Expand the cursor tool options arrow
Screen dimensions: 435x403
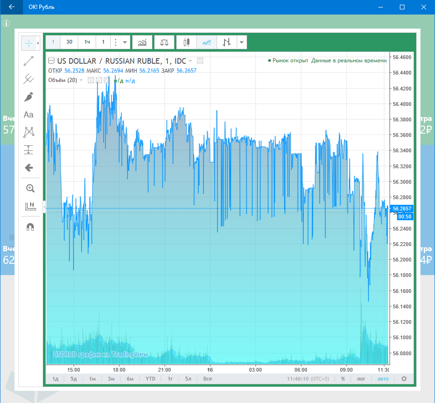[38, 43]
